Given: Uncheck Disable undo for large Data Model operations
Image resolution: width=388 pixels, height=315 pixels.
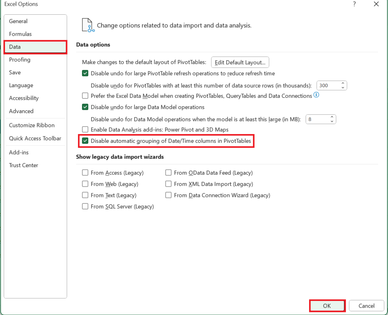Looking at the screenshot, I should click(85, 107).
